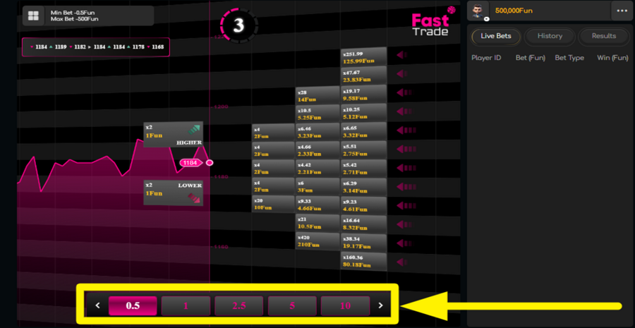Click the arrow icon beside x6.29 tile
This screenshot has width=635, height=328.
pos(406,187)
